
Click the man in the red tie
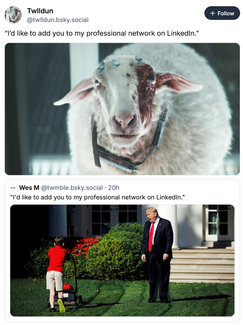click(158, 254)
